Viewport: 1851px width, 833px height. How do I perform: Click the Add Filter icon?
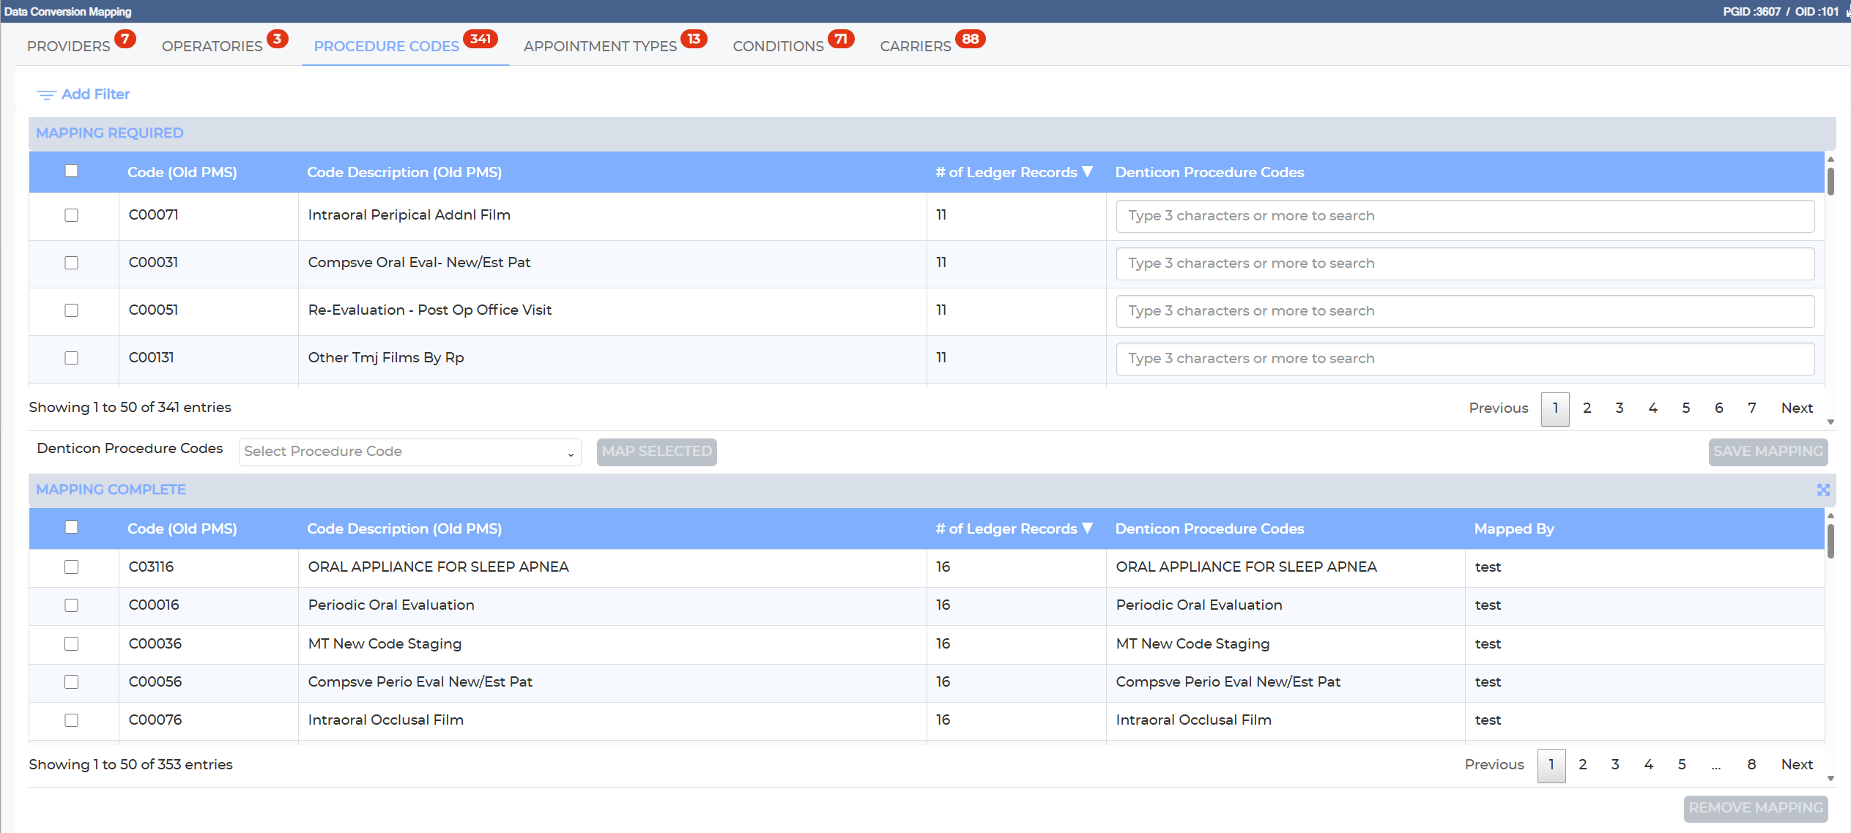(46, 94)
